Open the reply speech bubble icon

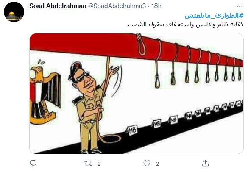33,163
